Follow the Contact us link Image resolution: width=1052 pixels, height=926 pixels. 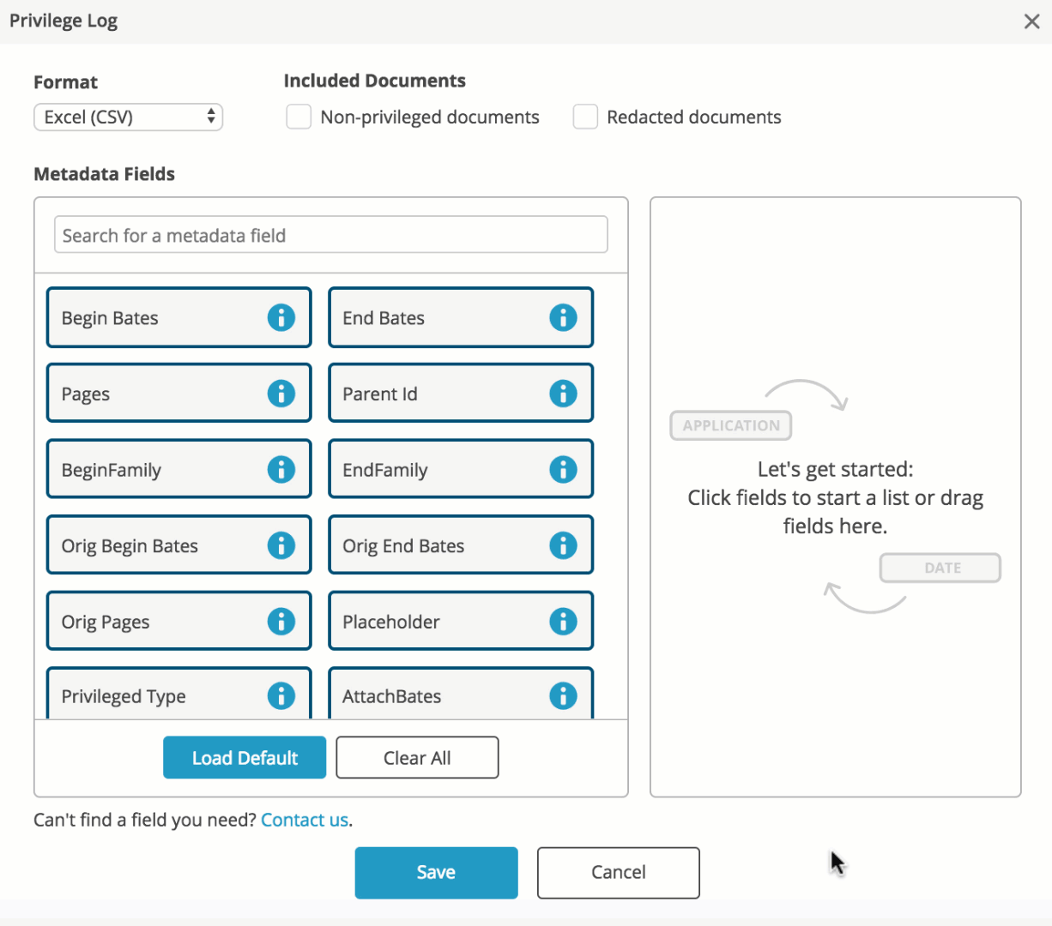305,820
